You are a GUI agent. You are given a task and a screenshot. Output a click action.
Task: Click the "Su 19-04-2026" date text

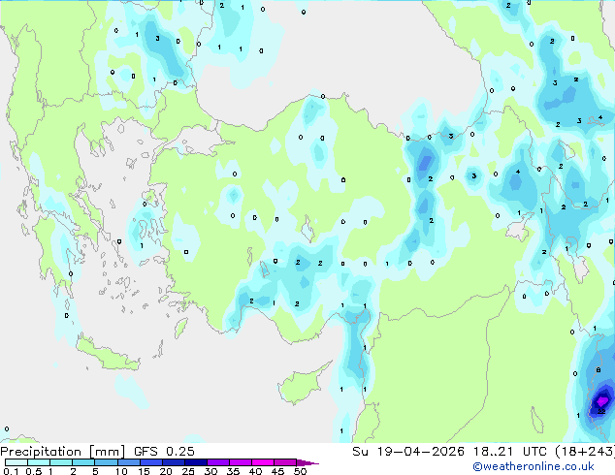(408, 452)
